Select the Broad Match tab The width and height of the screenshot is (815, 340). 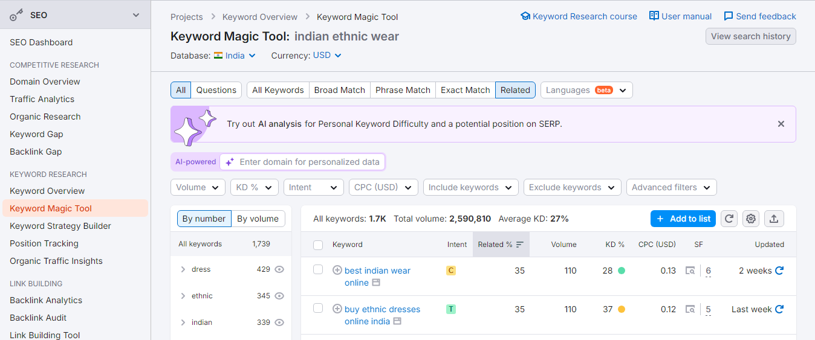point(340,90)
